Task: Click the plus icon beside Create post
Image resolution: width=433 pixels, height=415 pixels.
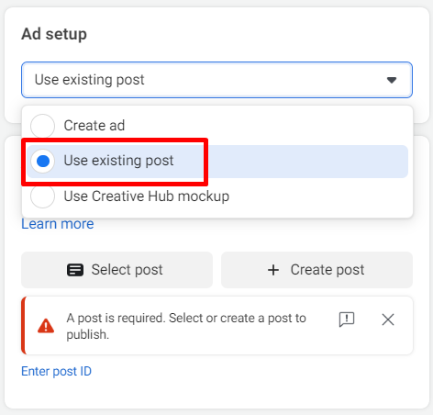Action: click(x=273, y=270)
